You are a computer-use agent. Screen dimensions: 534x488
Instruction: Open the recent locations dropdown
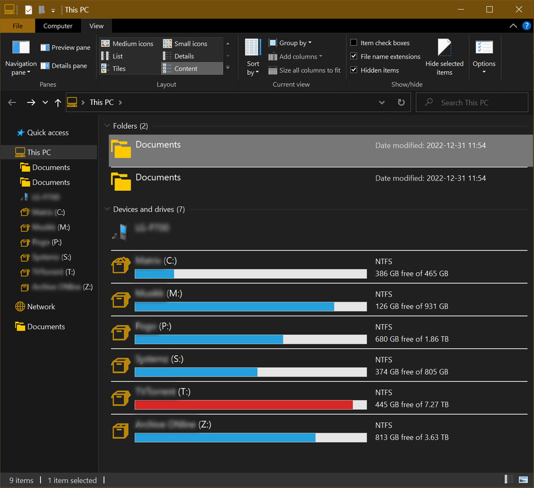coord(45,102)
